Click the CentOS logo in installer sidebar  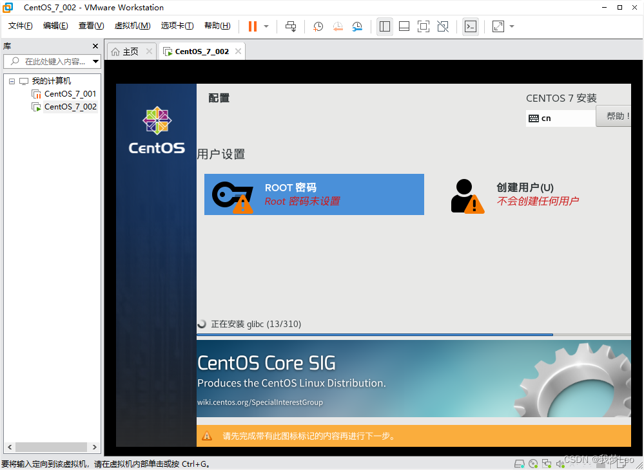157,130
